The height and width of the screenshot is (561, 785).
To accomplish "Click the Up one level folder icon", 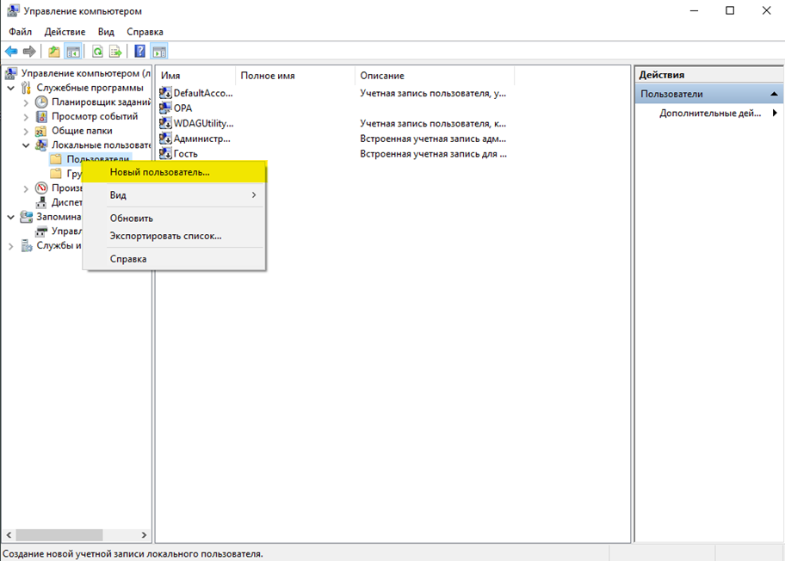I will (54, 52).
